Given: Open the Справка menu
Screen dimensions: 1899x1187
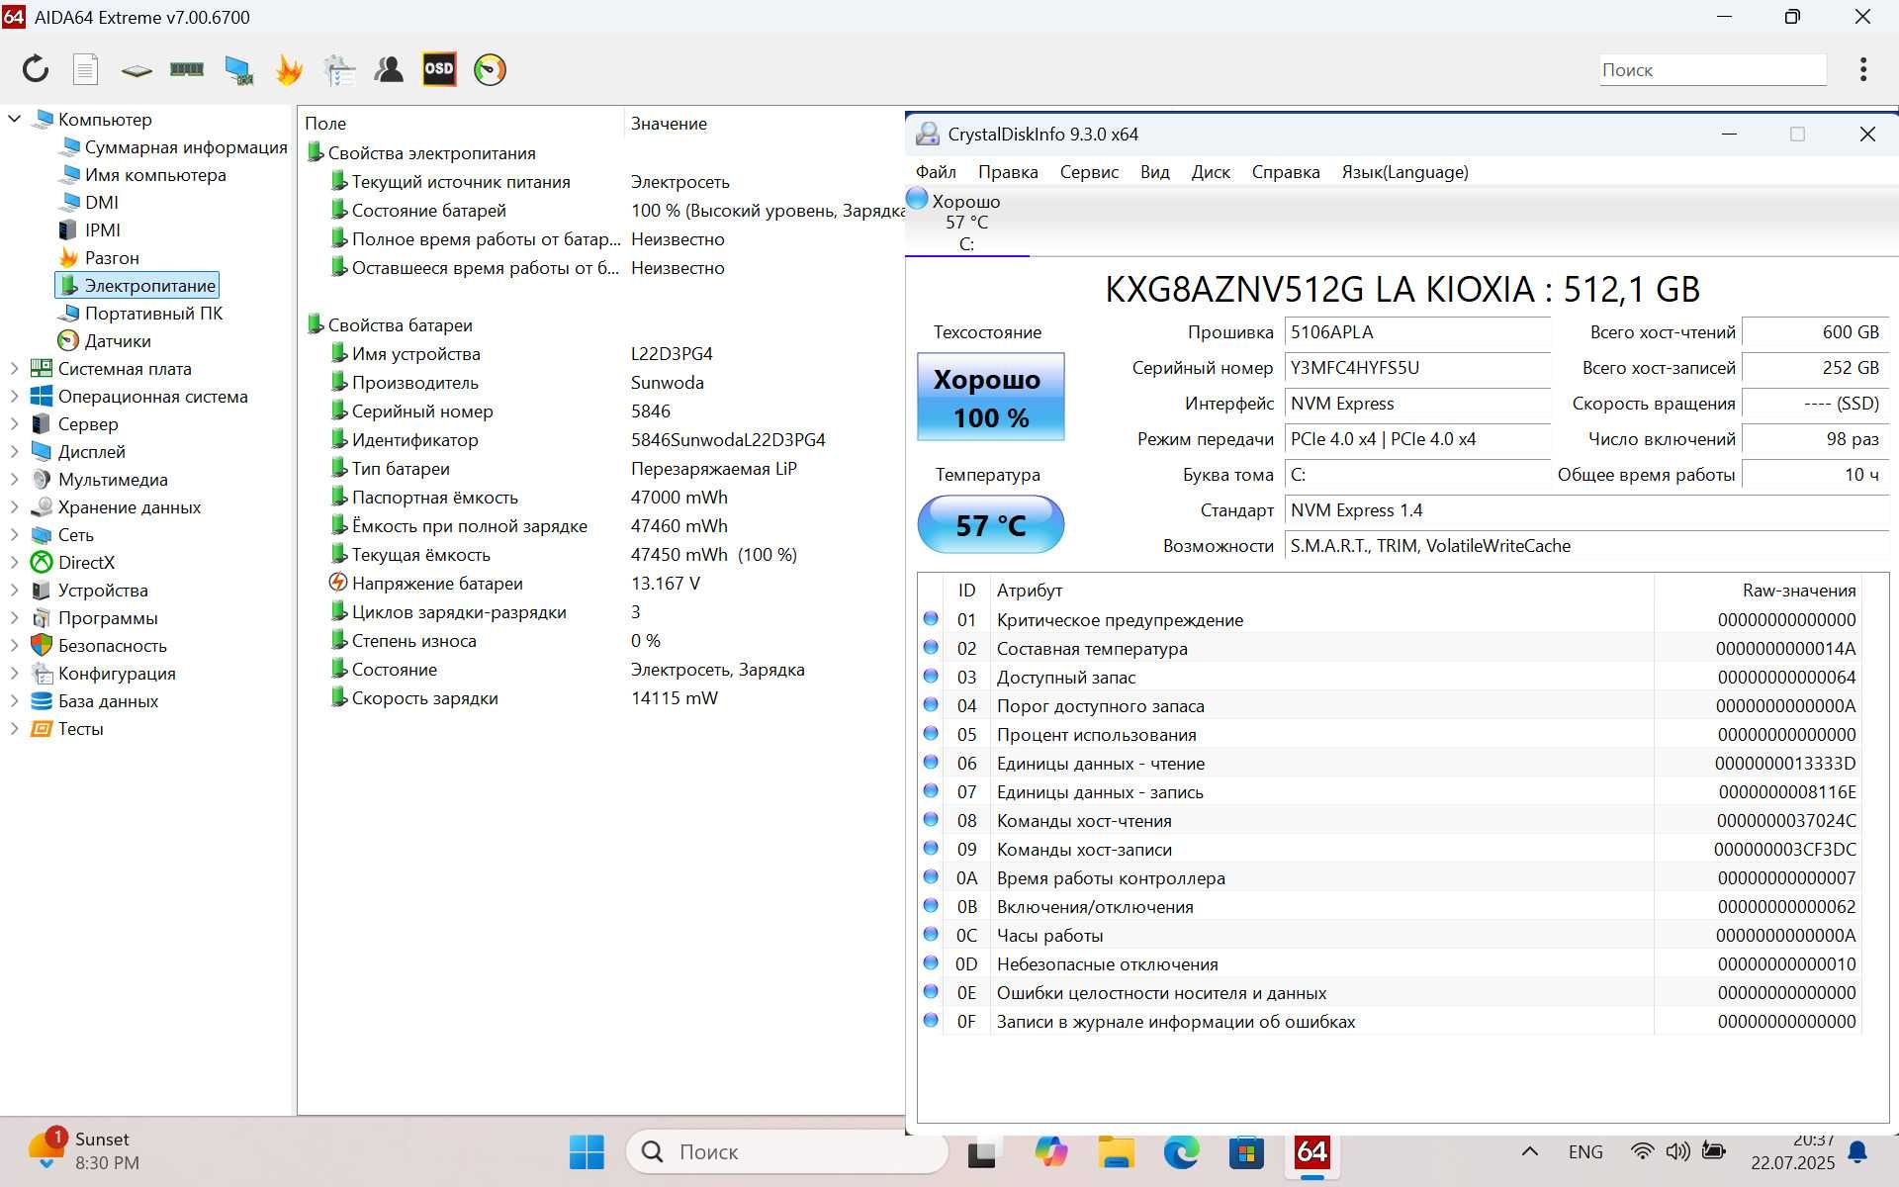Looking at the screenshot, I should 1286,172.
